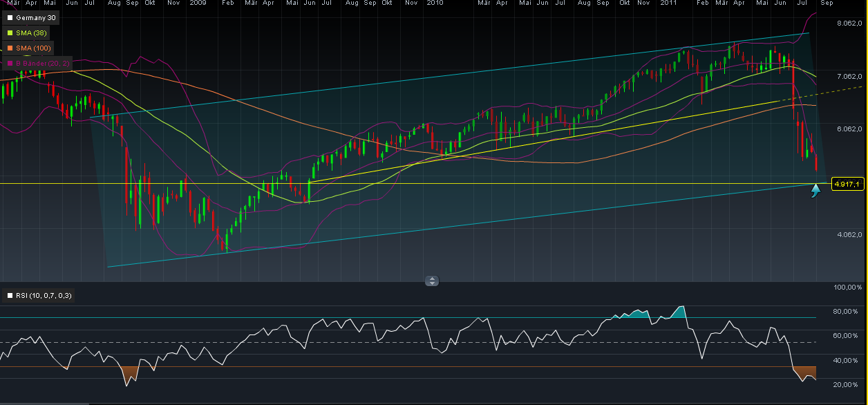Click the orange SMA (100) color swatch
Viewport: 868px width, 405px height.
coord(9,48)
